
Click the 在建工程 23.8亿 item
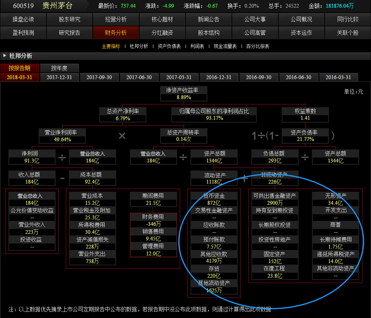click(x=275, y=272)
